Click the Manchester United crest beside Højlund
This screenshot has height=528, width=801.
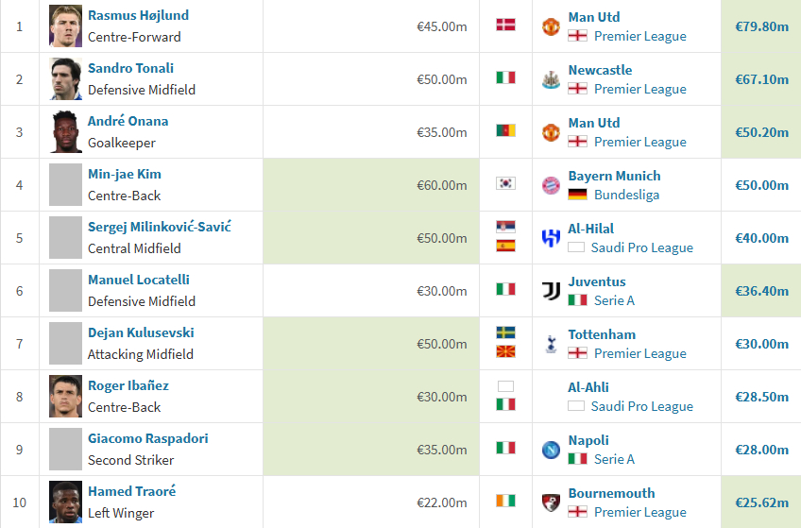point(551,26)
